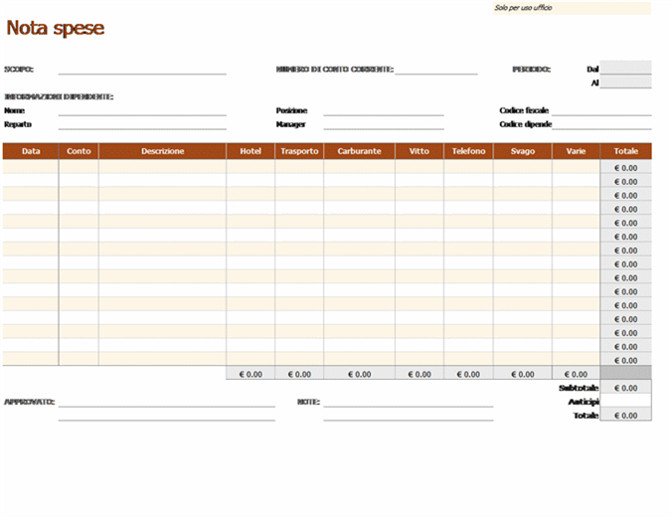Click the Posizione input field

[383, 110]
